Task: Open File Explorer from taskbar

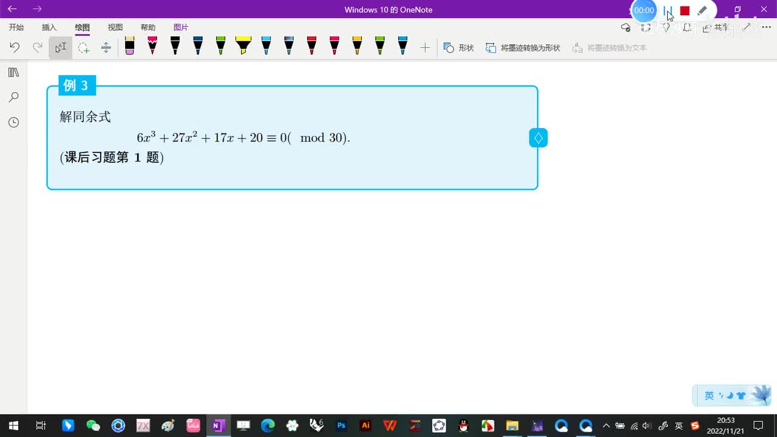Action: (512, 425)
